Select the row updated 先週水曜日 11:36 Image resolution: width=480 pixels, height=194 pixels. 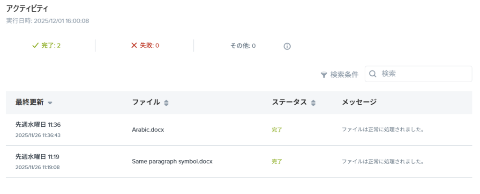point(38,125)
